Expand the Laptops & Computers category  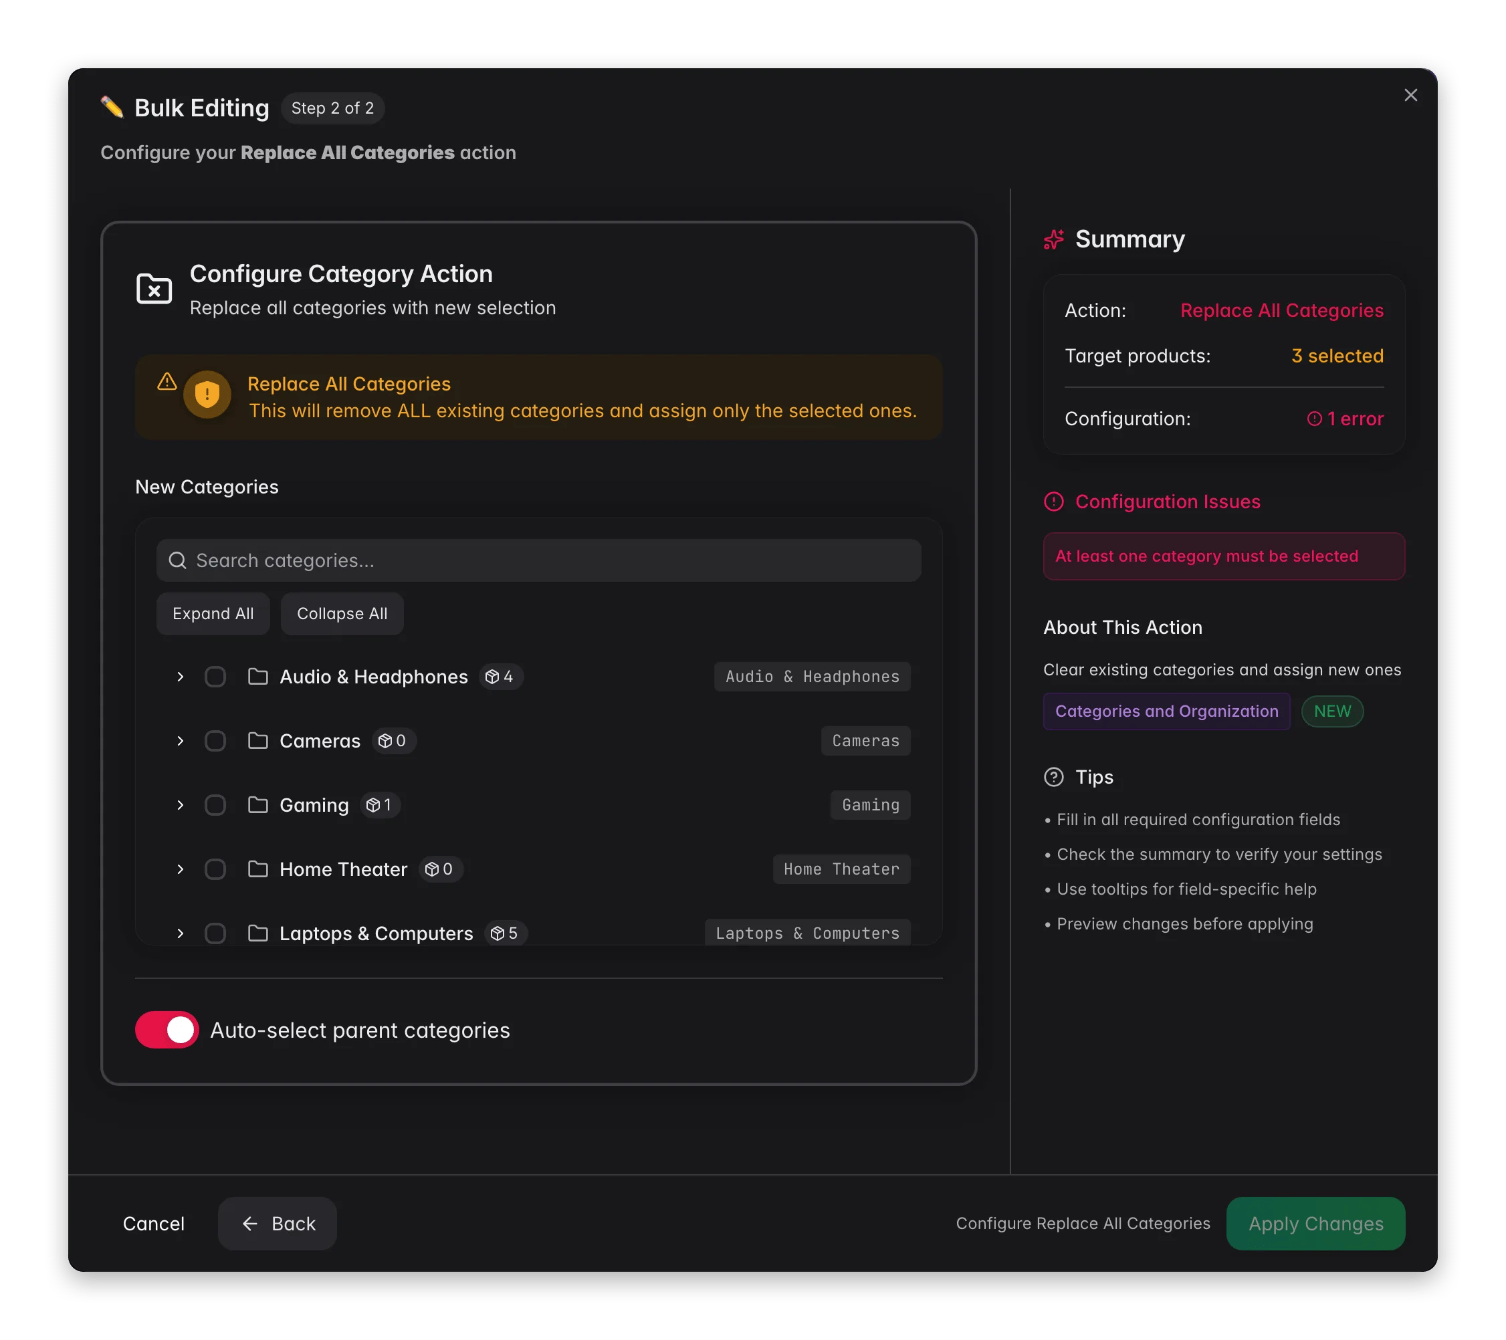pyautogui.click(x=180, y=933)
